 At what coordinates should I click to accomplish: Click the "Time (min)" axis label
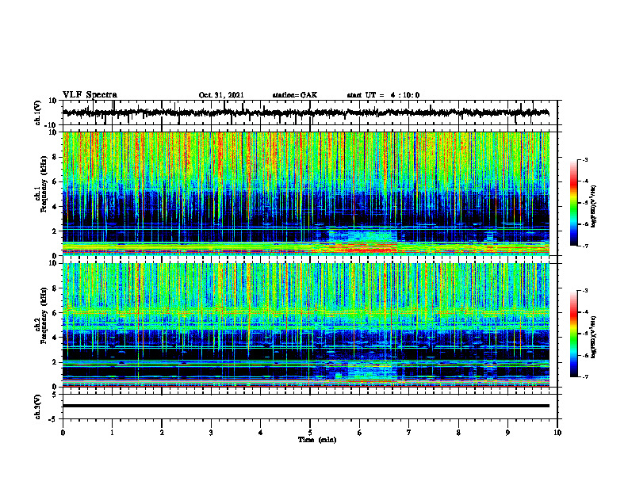tap(317, 440)
